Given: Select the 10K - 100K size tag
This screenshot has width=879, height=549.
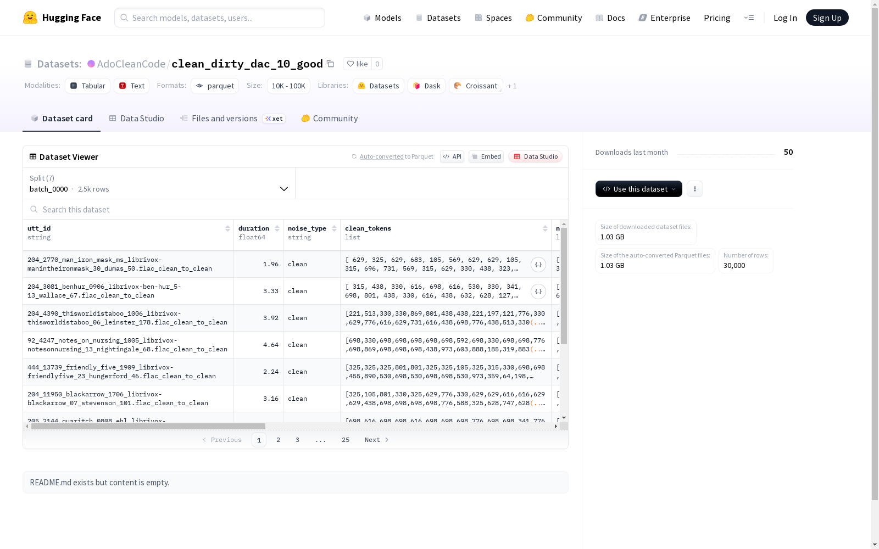Looking at the screenshot, I should pyautogui.click(x=288, y=86).
